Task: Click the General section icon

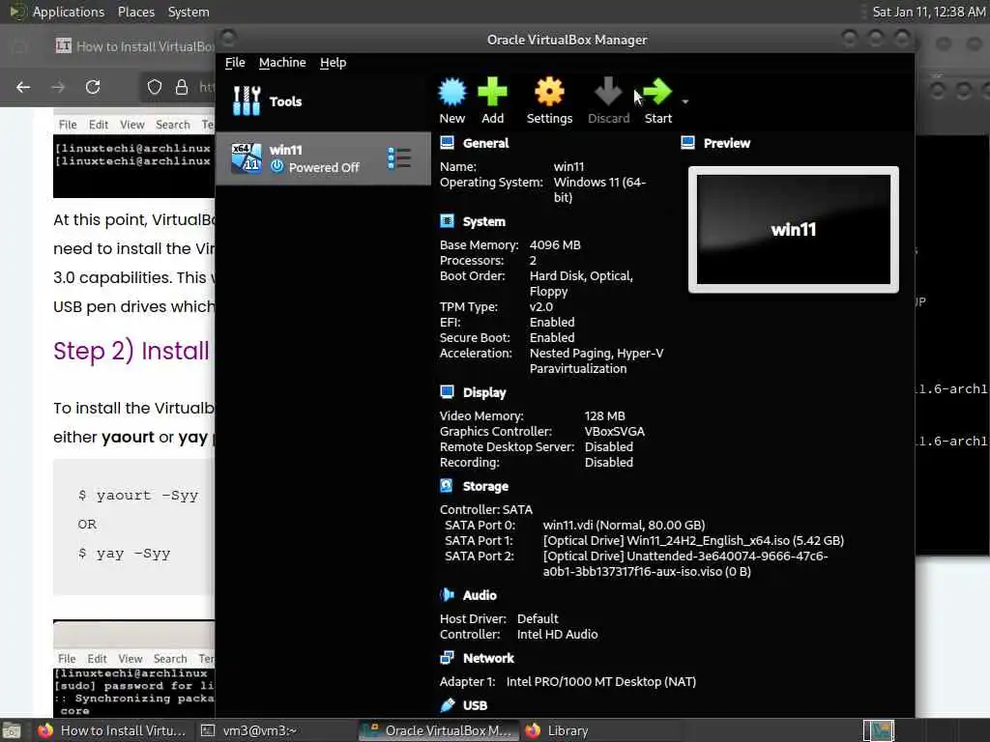Action: (447, 143)
